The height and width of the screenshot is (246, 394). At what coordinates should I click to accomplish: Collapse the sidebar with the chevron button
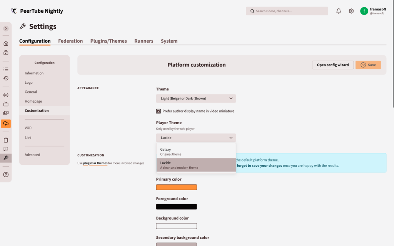click(x=6, y=28)
